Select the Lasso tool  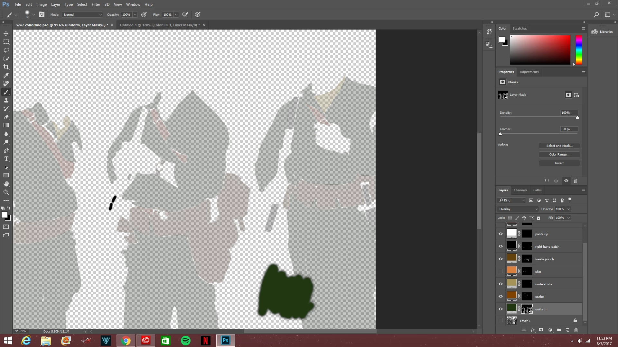[6, 50]
